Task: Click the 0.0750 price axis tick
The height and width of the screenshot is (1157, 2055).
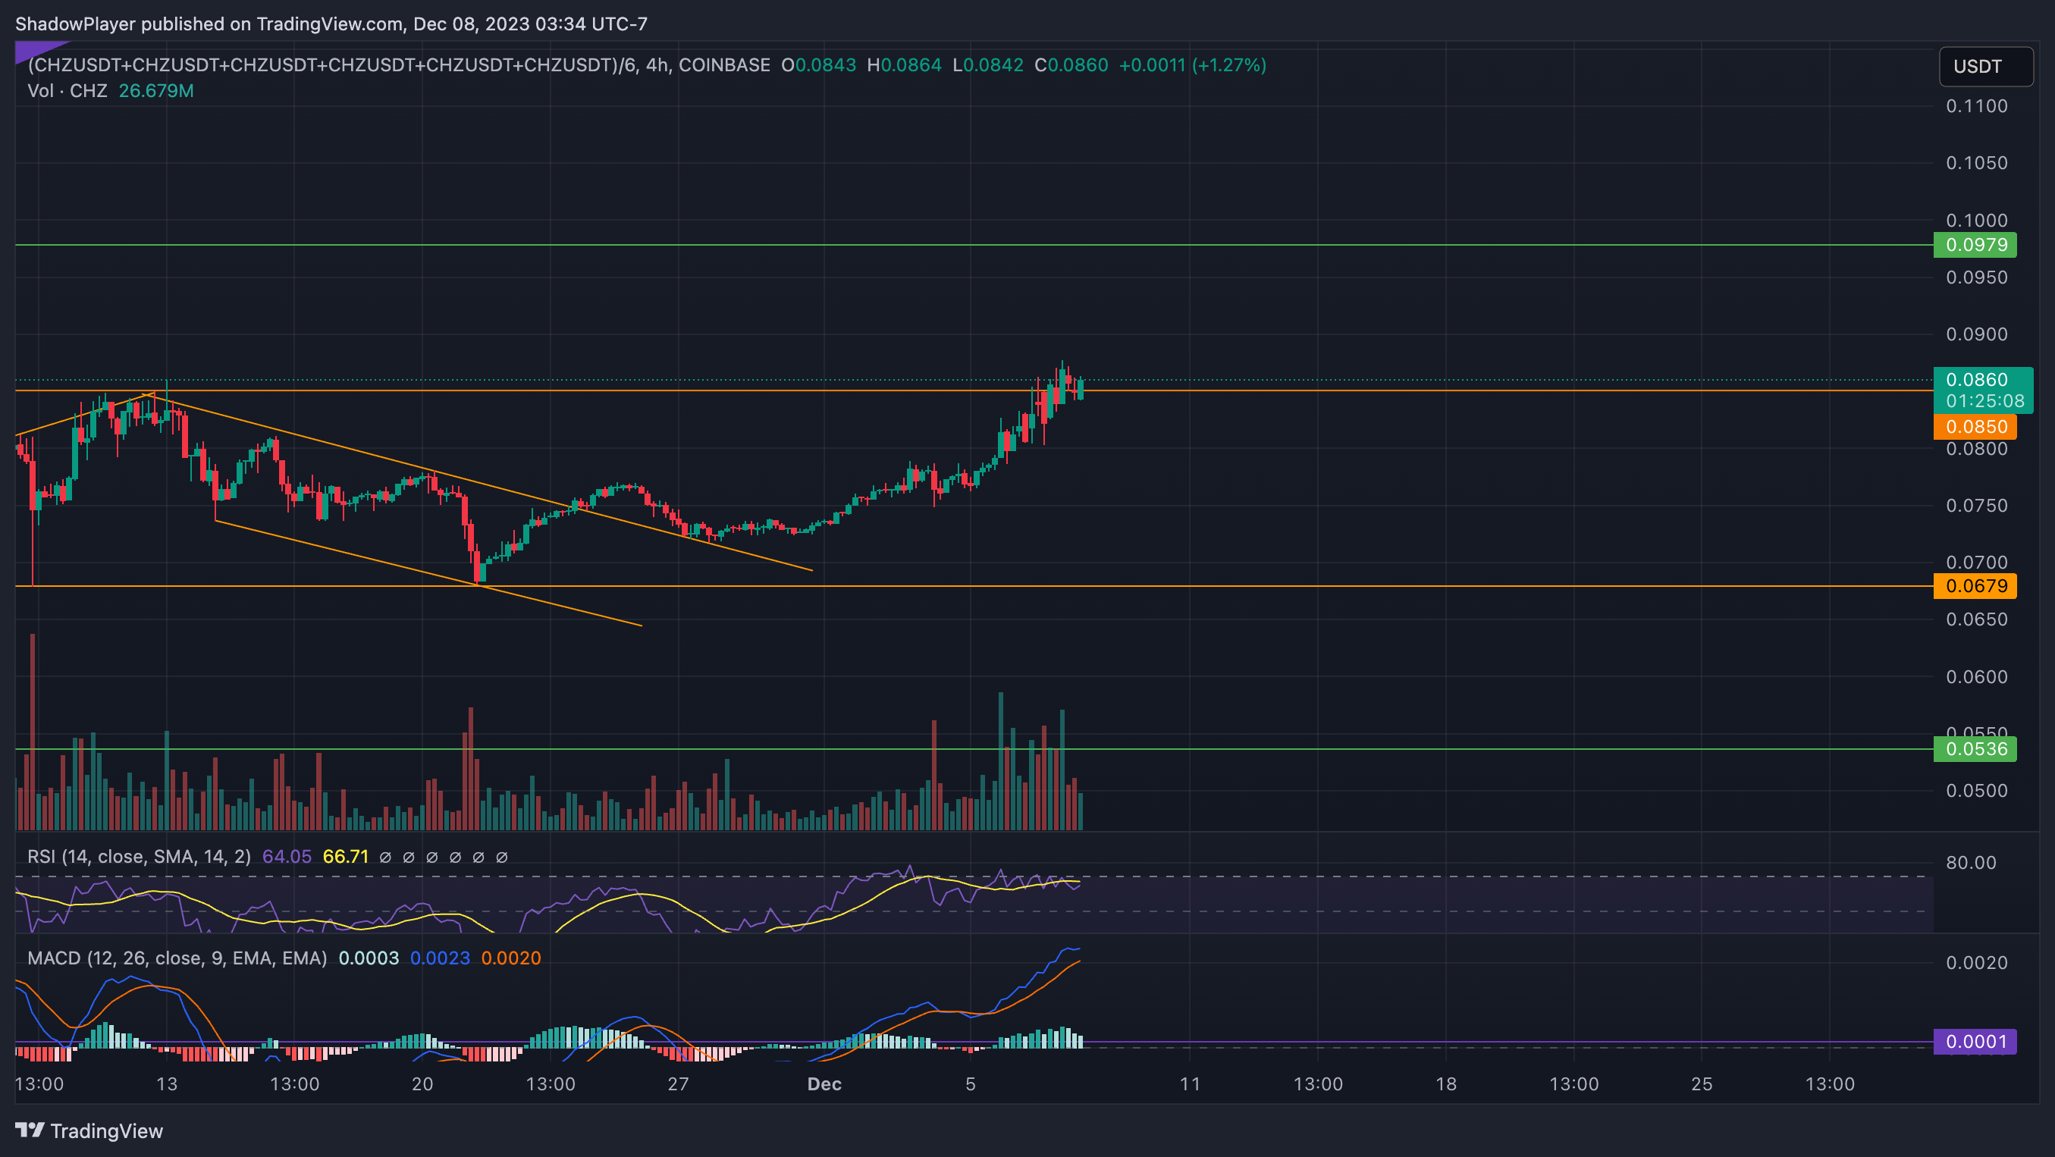Action: click(1977, 506)
